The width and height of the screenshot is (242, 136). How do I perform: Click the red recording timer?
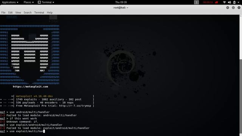208,2
